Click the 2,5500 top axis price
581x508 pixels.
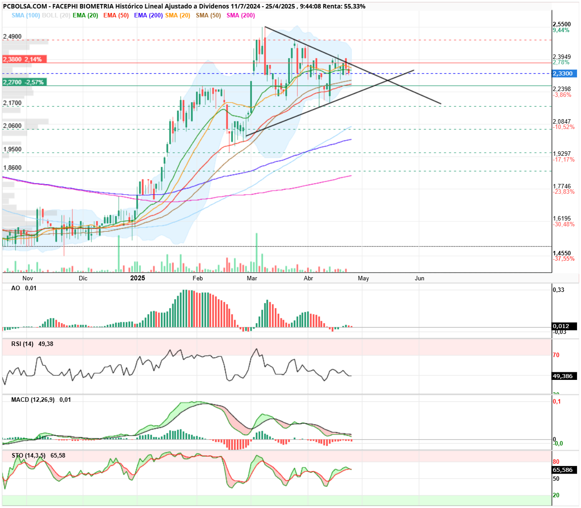562,25
